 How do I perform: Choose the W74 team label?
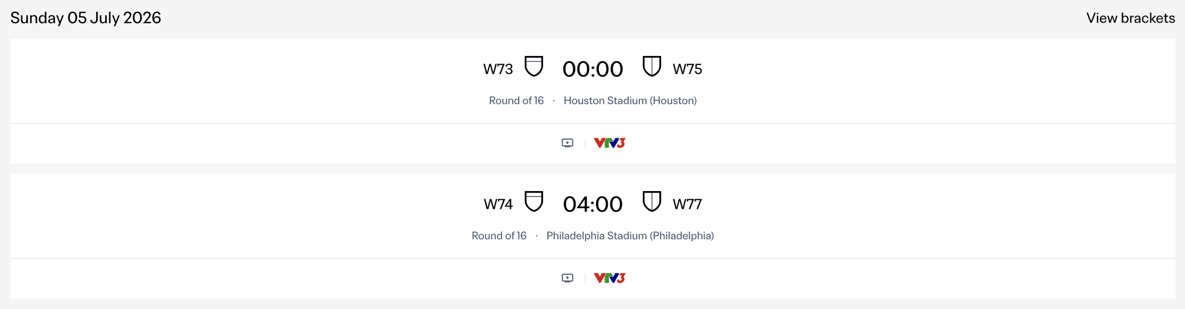498,204
